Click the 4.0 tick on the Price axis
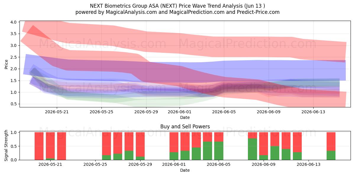Viewport: 355px width, 177px height. pos(14,22)
